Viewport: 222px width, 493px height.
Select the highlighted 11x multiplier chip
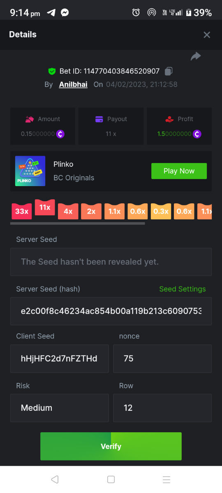pos(45,207)
